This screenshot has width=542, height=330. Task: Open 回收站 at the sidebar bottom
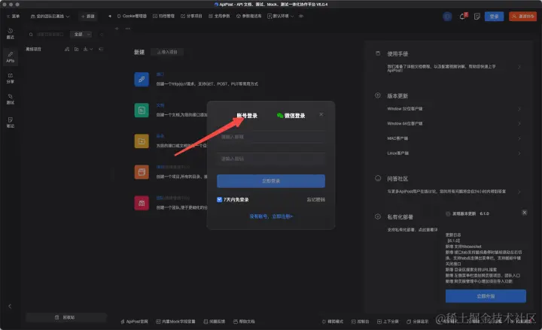click(65, 317)
